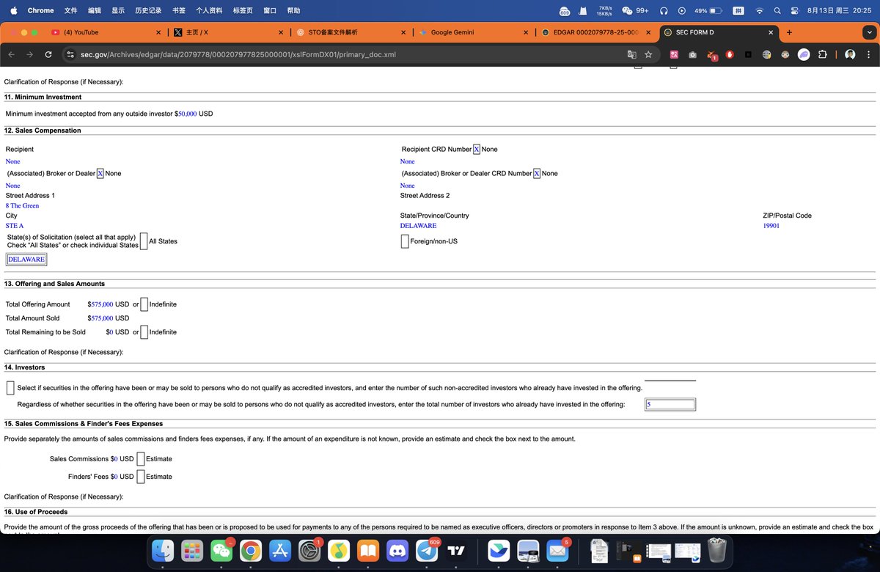Open the WeChat menu bar icon showing 99+
This screenshot has width=880, height=572.
pyautogui.click(x=634, y=11)
